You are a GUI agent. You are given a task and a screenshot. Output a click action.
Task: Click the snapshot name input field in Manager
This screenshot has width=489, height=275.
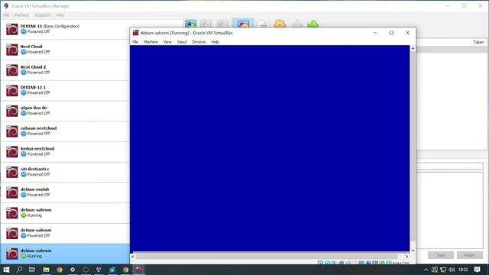450,167
